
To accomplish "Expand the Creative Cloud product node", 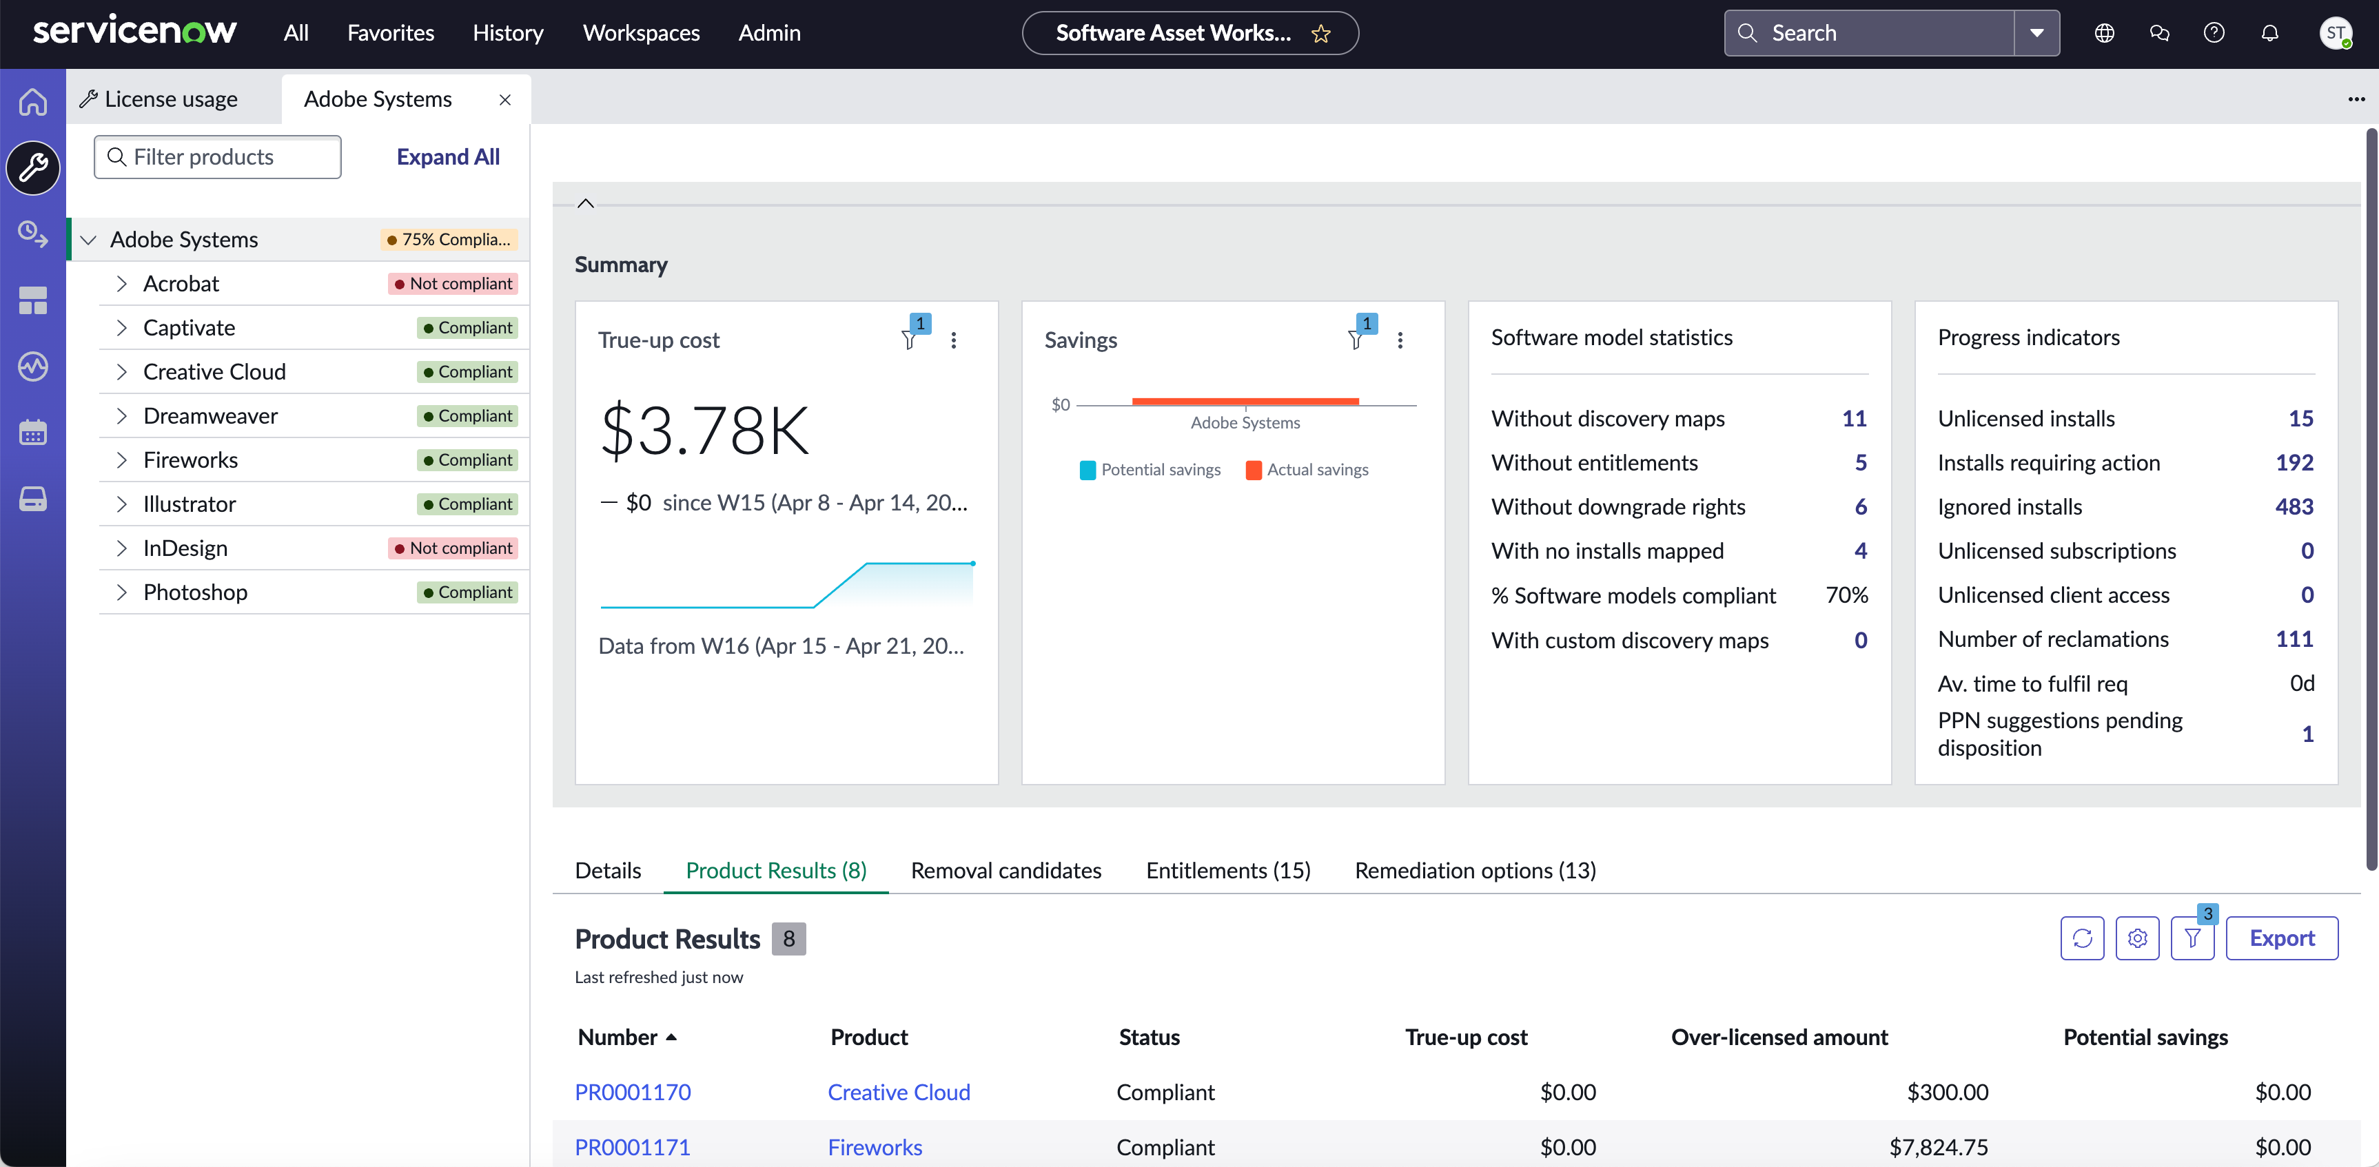I will [x=121, y=372].
